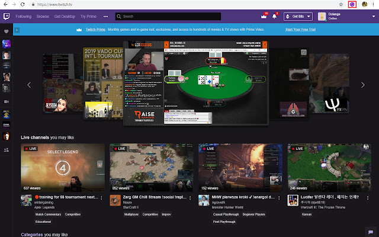The image size is (379, 237).
Task: Click the AgraveiN channel avatar
Action: [x=204, y=200]
